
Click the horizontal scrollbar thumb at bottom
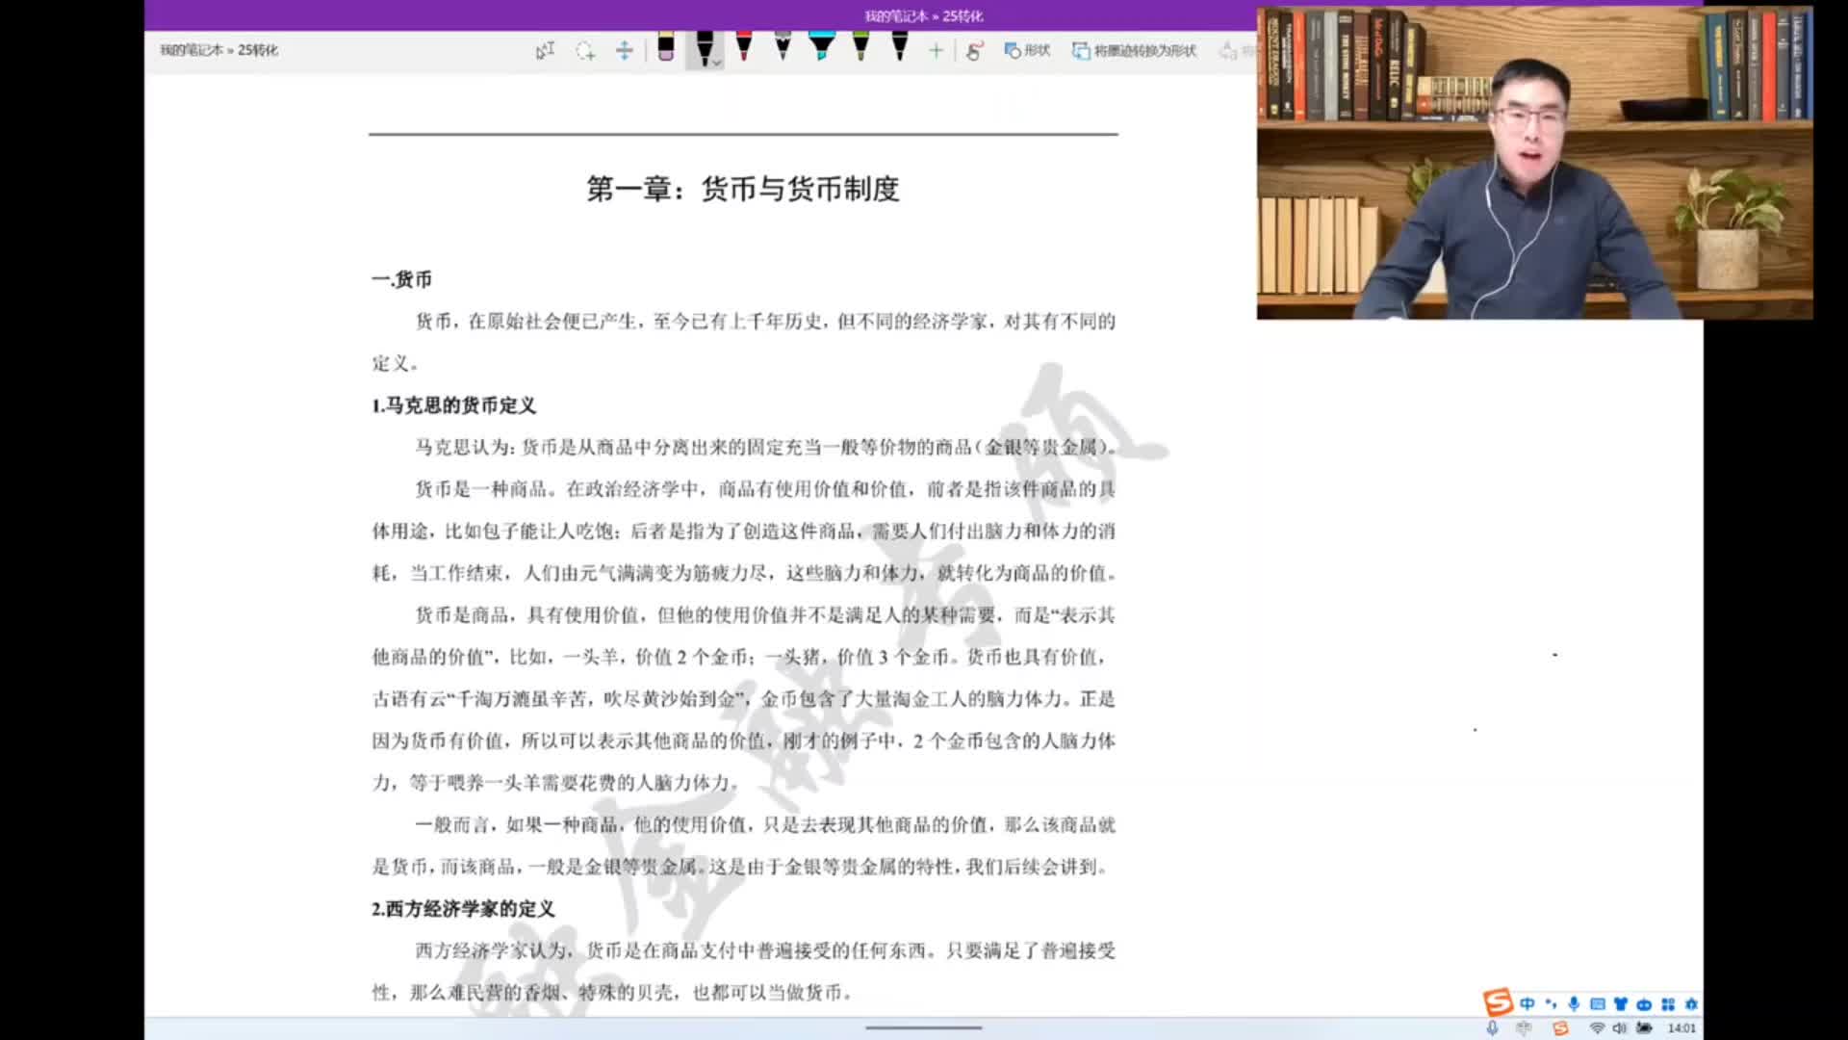(x=923, y=1027)
